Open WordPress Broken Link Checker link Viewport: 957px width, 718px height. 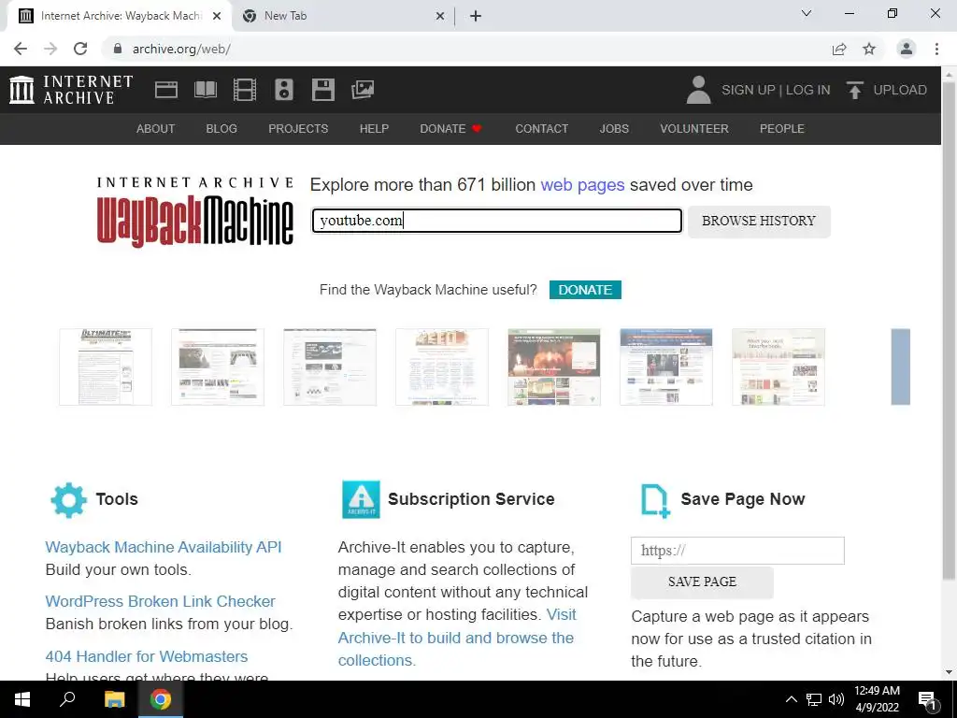161,601
